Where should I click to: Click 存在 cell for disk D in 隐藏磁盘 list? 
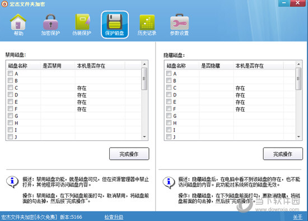[240, 95]
